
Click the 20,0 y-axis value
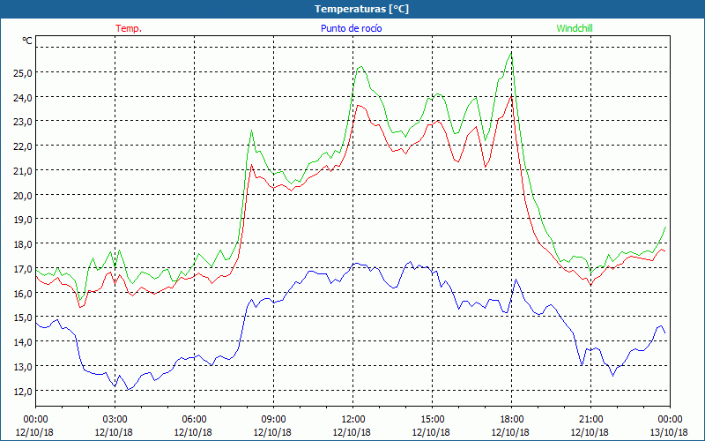click(23, 195)
